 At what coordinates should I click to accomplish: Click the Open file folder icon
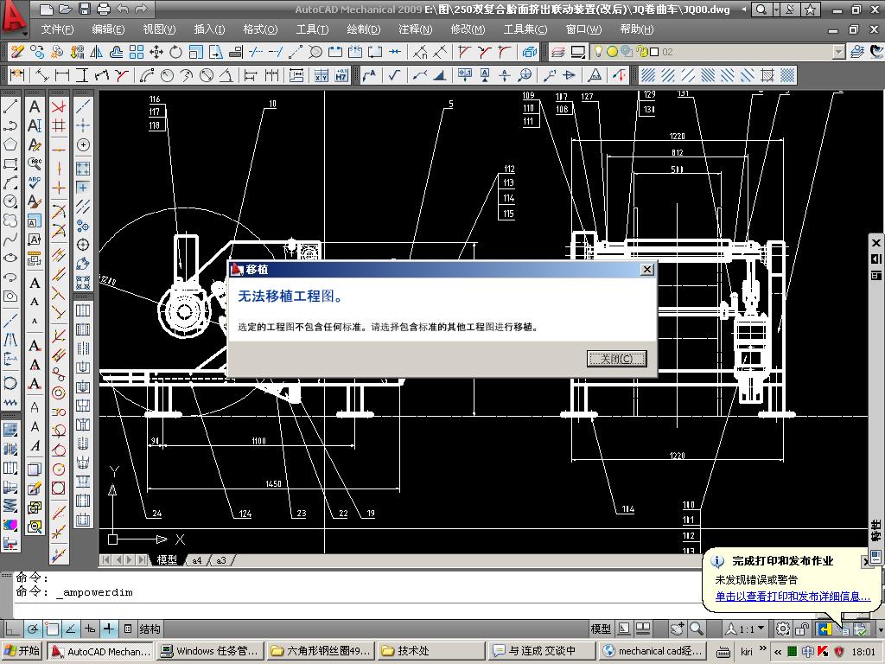66,9
